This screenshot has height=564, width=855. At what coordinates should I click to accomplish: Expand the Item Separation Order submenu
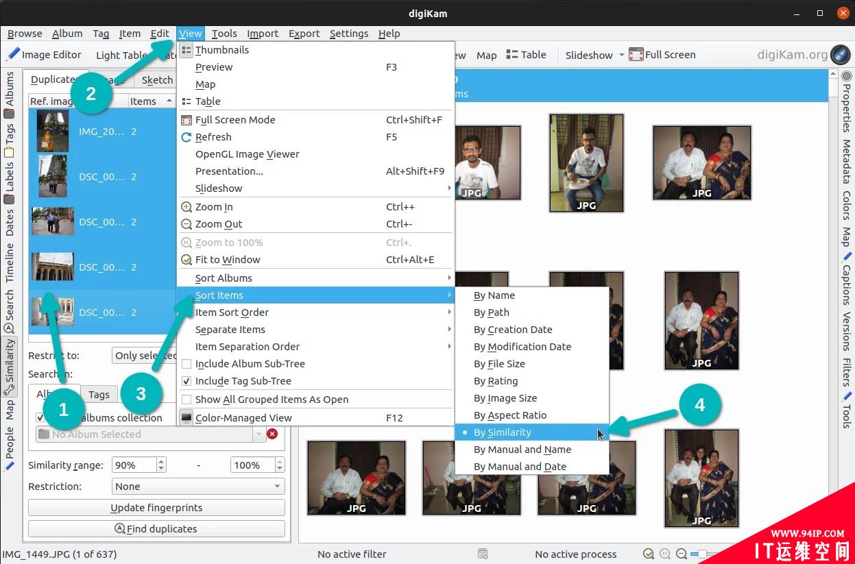point(316,347)
